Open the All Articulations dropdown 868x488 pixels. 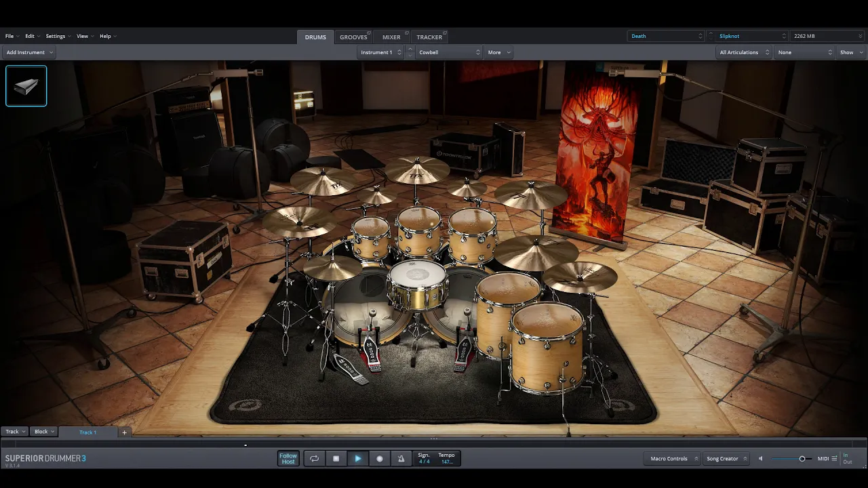[x=745, y=52]
